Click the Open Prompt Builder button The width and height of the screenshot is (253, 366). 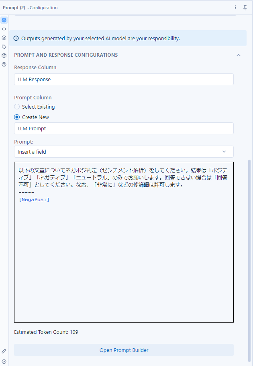pos(124,350)
